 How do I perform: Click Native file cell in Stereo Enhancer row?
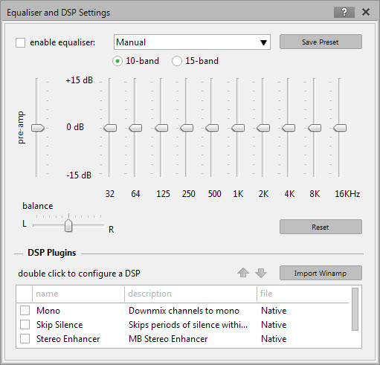(x=274, y=339)
